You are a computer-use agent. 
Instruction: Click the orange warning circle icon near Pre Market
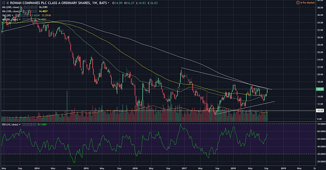tap(298, 3)
